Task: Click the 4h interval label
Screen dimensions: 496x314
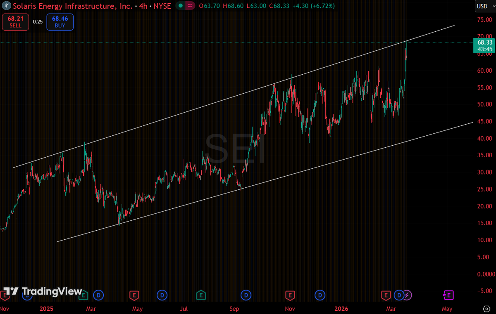Action: pyautogui.click(x=144, y=6)
